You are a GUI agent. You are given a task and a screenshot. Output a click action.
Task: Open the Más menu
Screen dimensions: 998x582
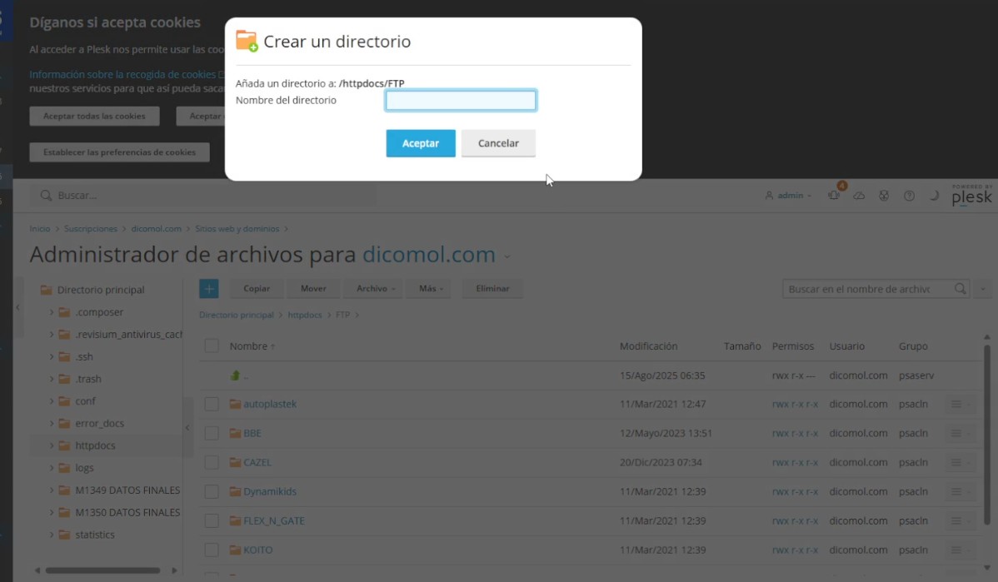pos(431,289)
